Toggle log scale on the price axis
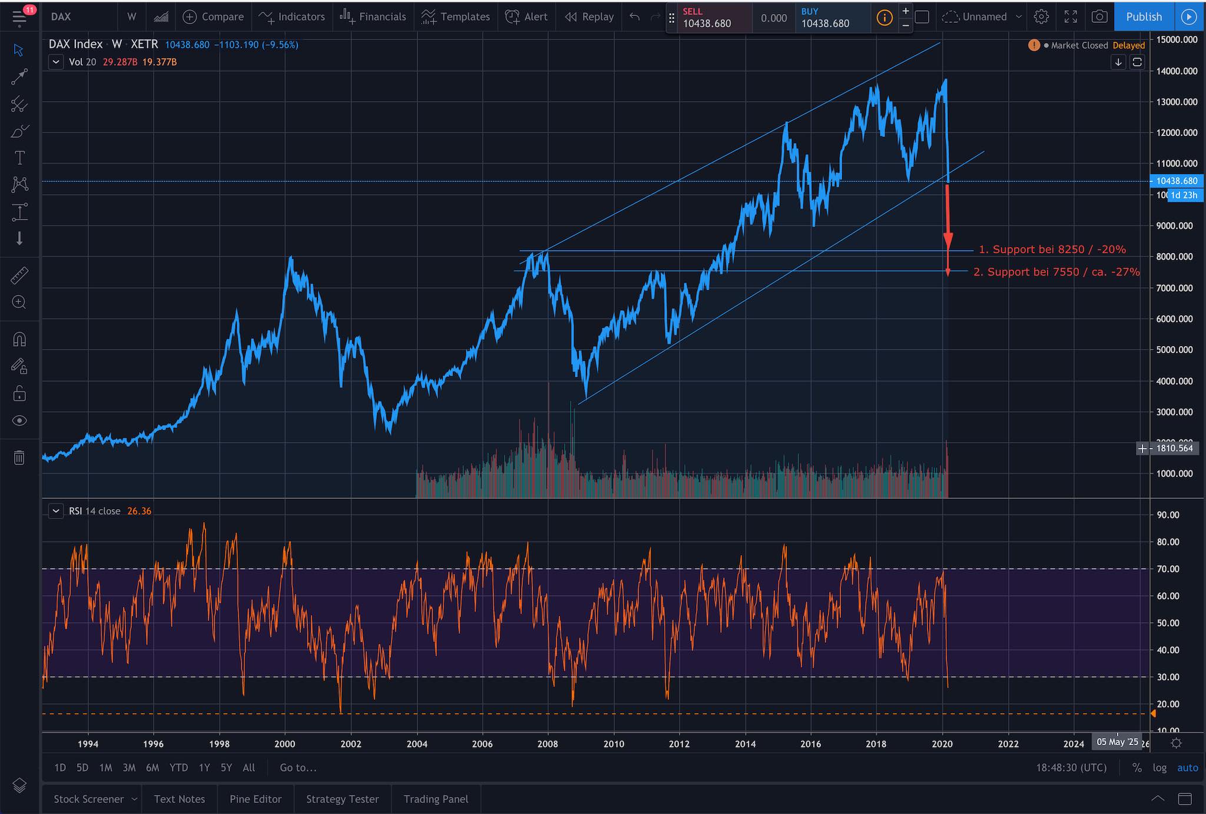The image size is (1206, 814). click(x=1159, y=768)
